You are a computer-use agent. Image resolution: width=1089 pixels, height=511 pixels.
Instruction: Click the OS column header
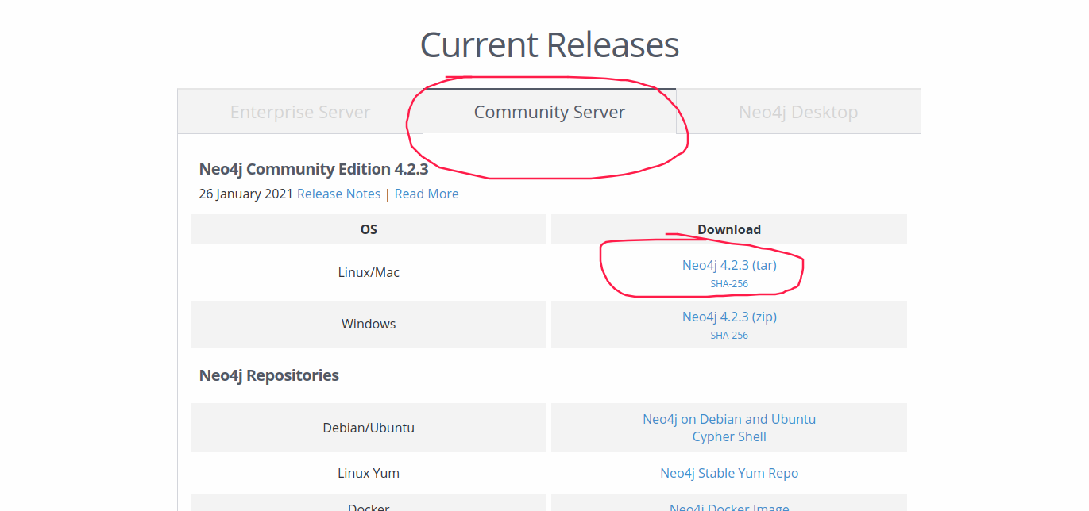pos(368,229)
